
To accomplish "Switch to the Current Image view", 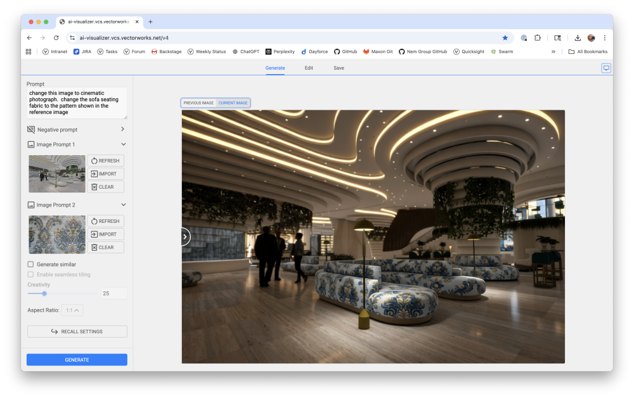I will [x=233, y=103].
